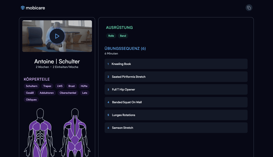The width and height of the screenshot is (273, 157).
Task: Click the Brust body part tag
Action: pos(72,86)
